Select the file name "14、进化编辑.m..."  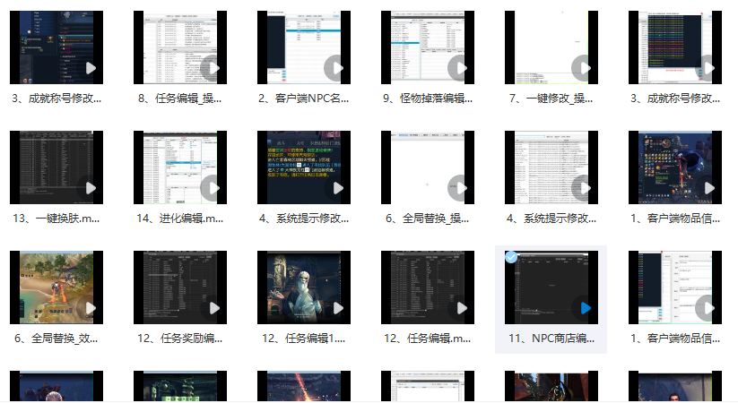point(179,219)
